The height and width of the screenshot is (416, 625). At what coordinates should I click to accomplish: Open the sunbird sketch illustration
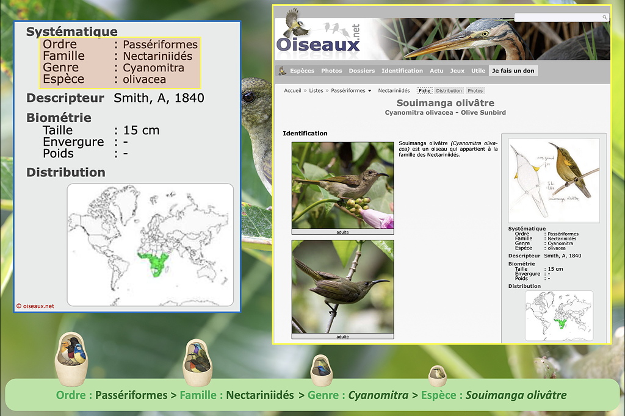pyautogui.click(x=554, y=180)
